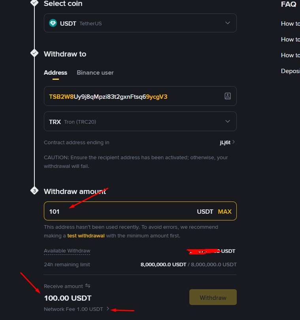Open the coin selector dropdown
The image size is (300, 320).
(227, 23)
